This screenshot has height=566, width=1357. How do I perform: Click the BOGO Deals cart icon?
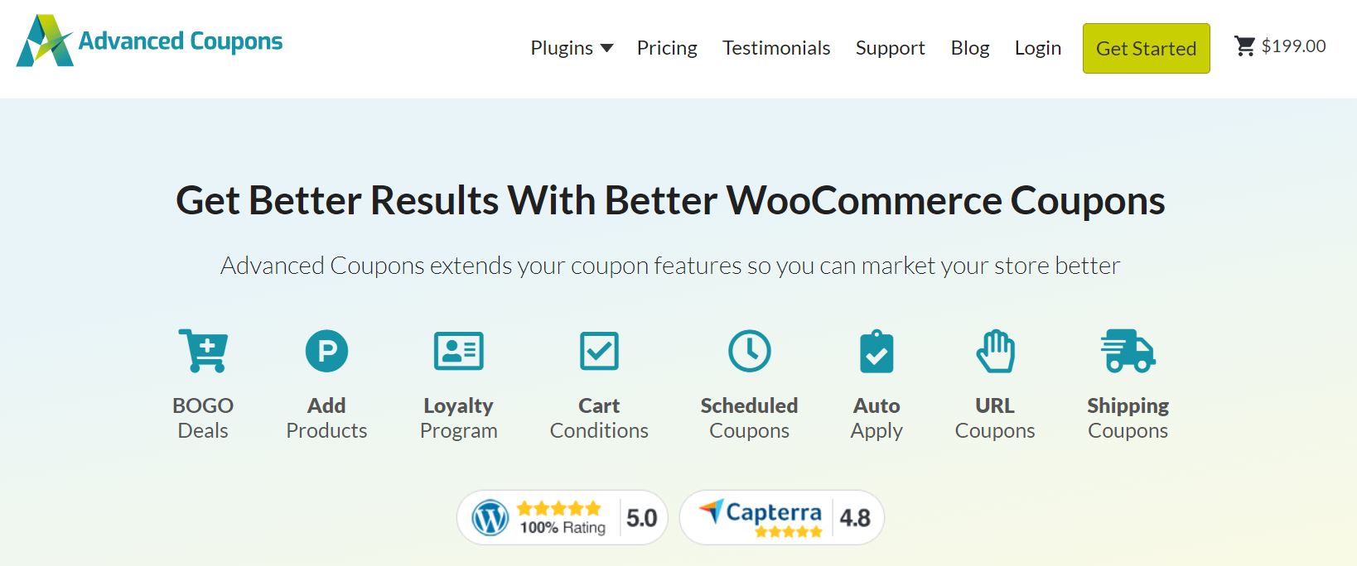[x=203, y=351]
